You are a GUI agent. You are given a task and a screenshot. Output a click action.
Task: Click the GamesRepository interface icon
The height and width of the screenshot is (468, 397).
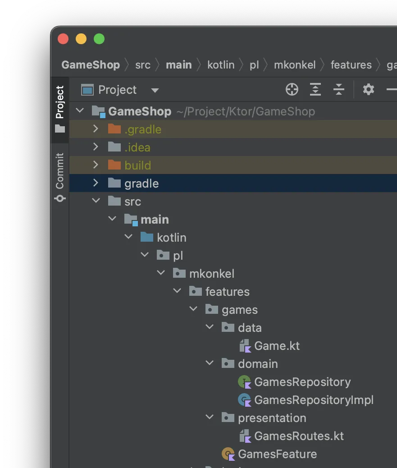coord(245,382)
